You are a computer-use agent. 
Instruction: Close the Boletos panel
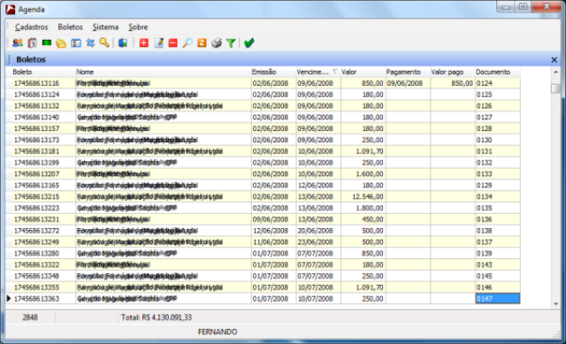(555, 59)
